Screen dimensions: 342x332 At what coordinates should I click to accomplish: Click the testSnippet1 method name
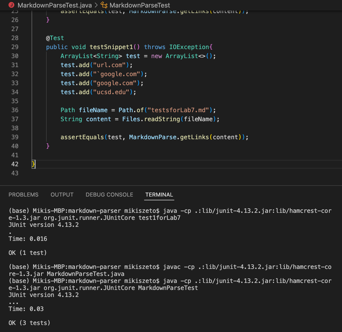coord(111,47)
